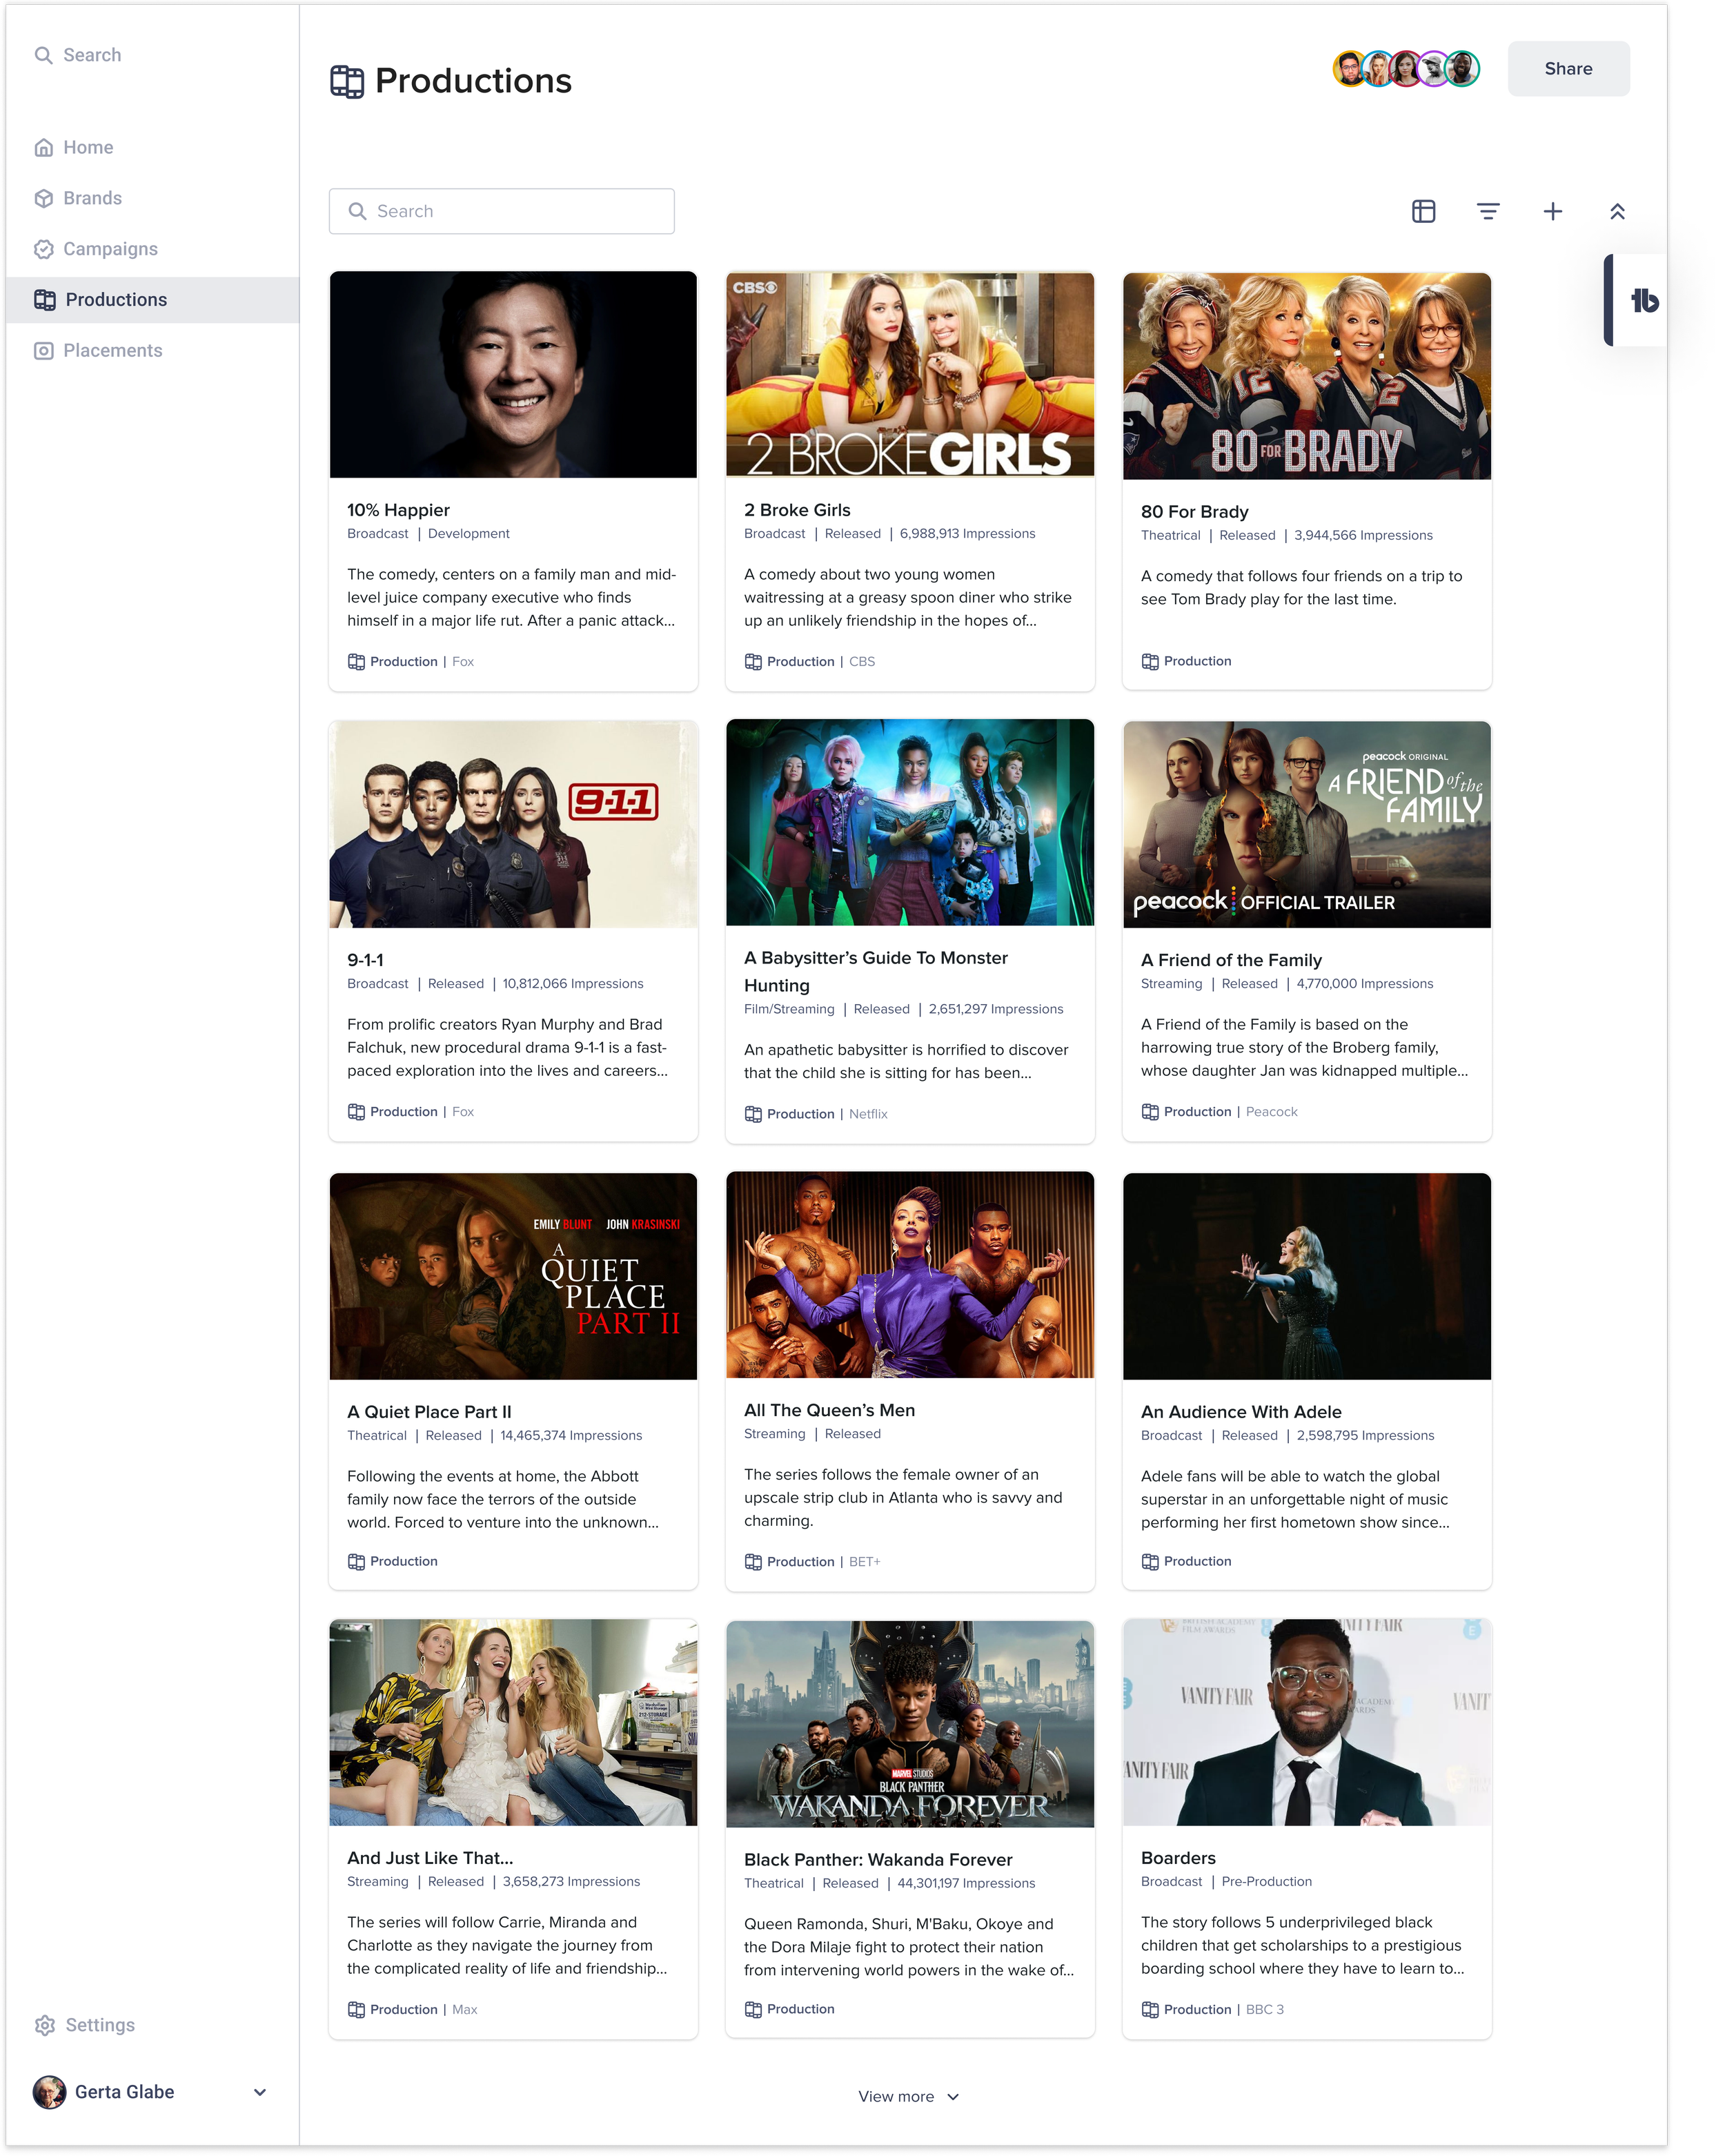Click Production icon on Boarders card

pos(1150,2010)
